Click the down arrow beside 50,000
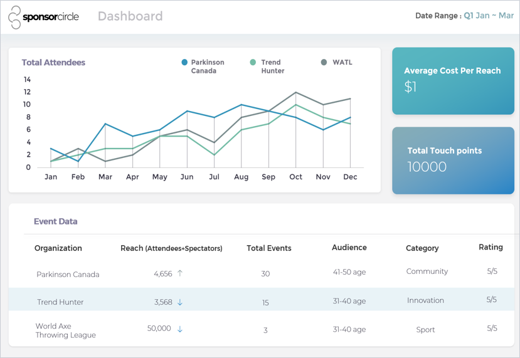 pos(180,329)
